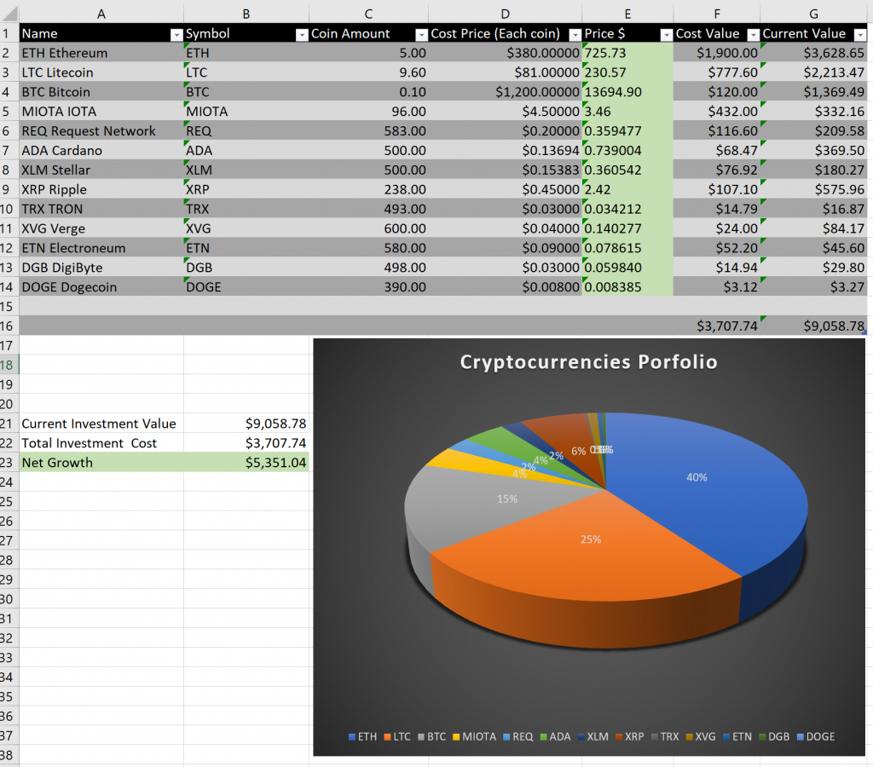Open the Current Value filter dropdown

point(860,34)
